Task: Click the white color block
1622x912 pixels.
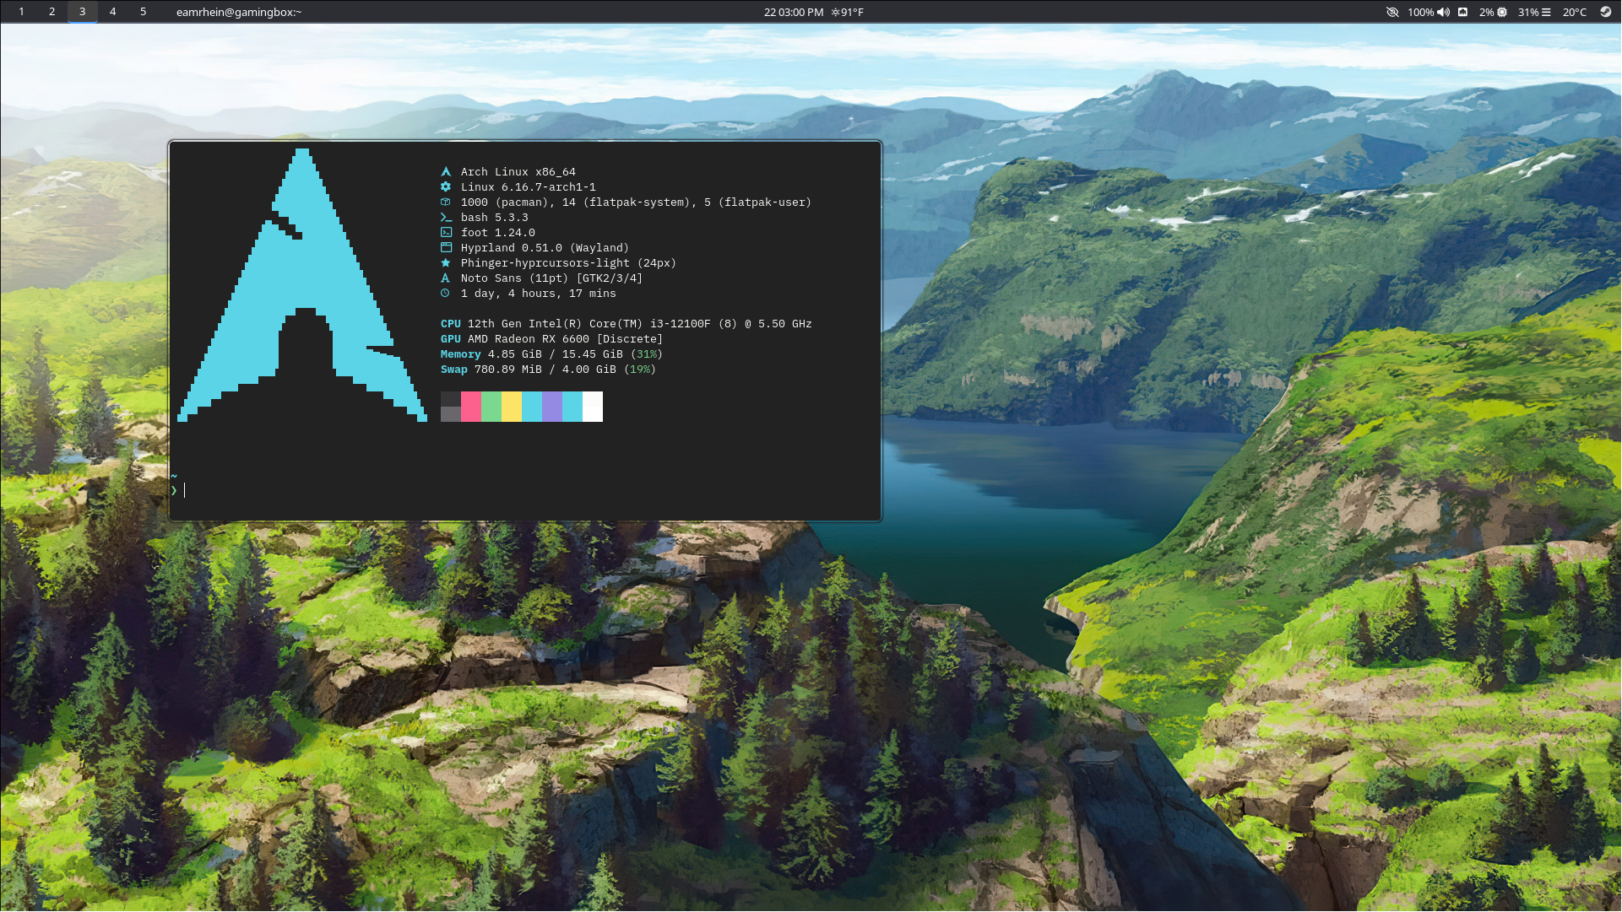Action: click(x=592, y=407)
